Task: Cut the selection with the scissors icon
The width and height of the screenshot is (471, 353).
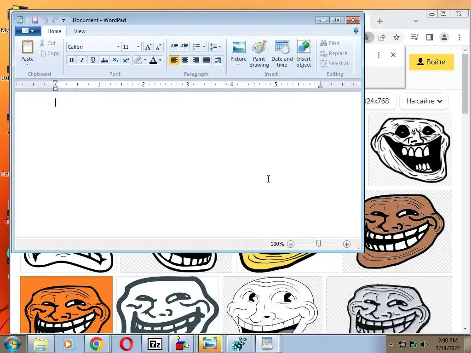Action: click(x=42, y=43)
